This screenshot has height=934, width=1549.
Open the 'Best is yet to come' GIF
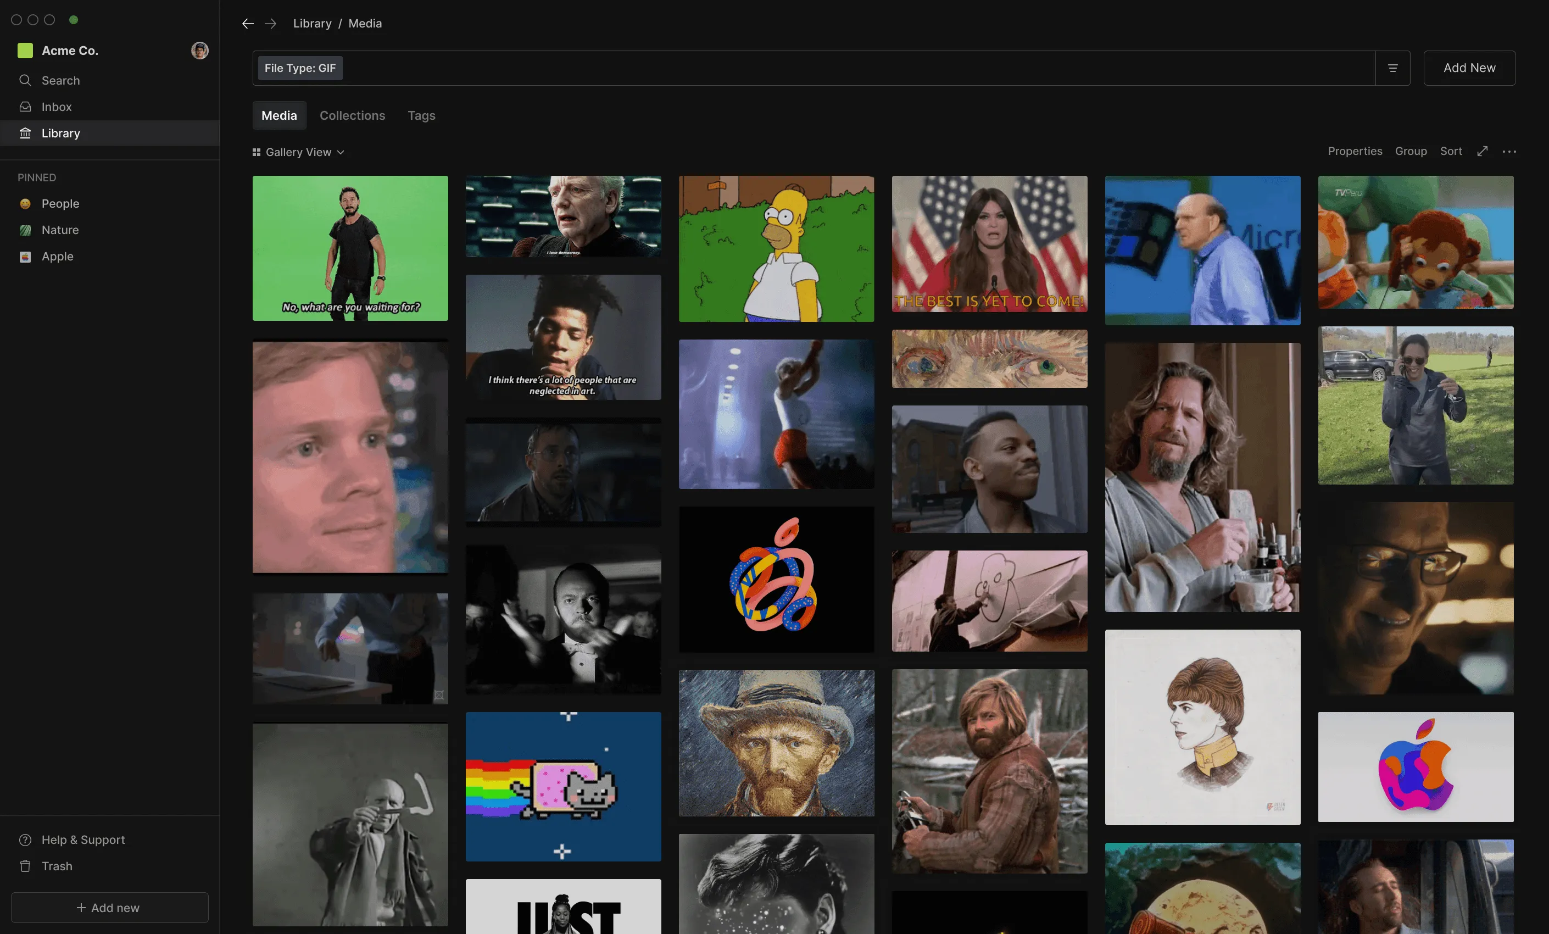pyautogui.click(x=989, y=243)
